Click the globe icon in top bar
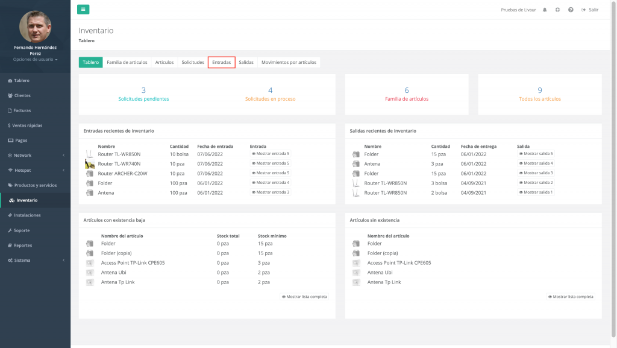 557,10
